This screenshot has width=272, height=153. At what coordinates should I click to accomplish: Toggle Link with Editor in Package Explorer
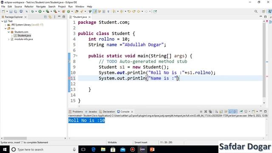[x=50, y=17]
